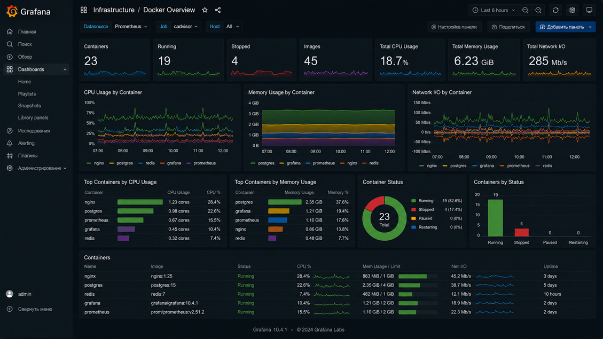Refresh the dashboard
603x339 pixels.
click(555, 10)
